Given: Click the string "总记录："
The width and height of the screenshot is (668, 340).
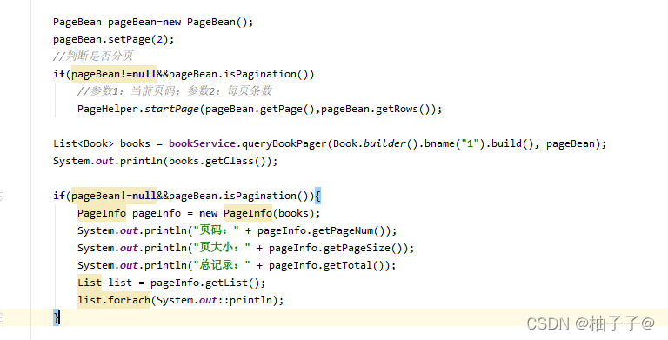Looking at the screenshot, I should (x=222, y=265).
